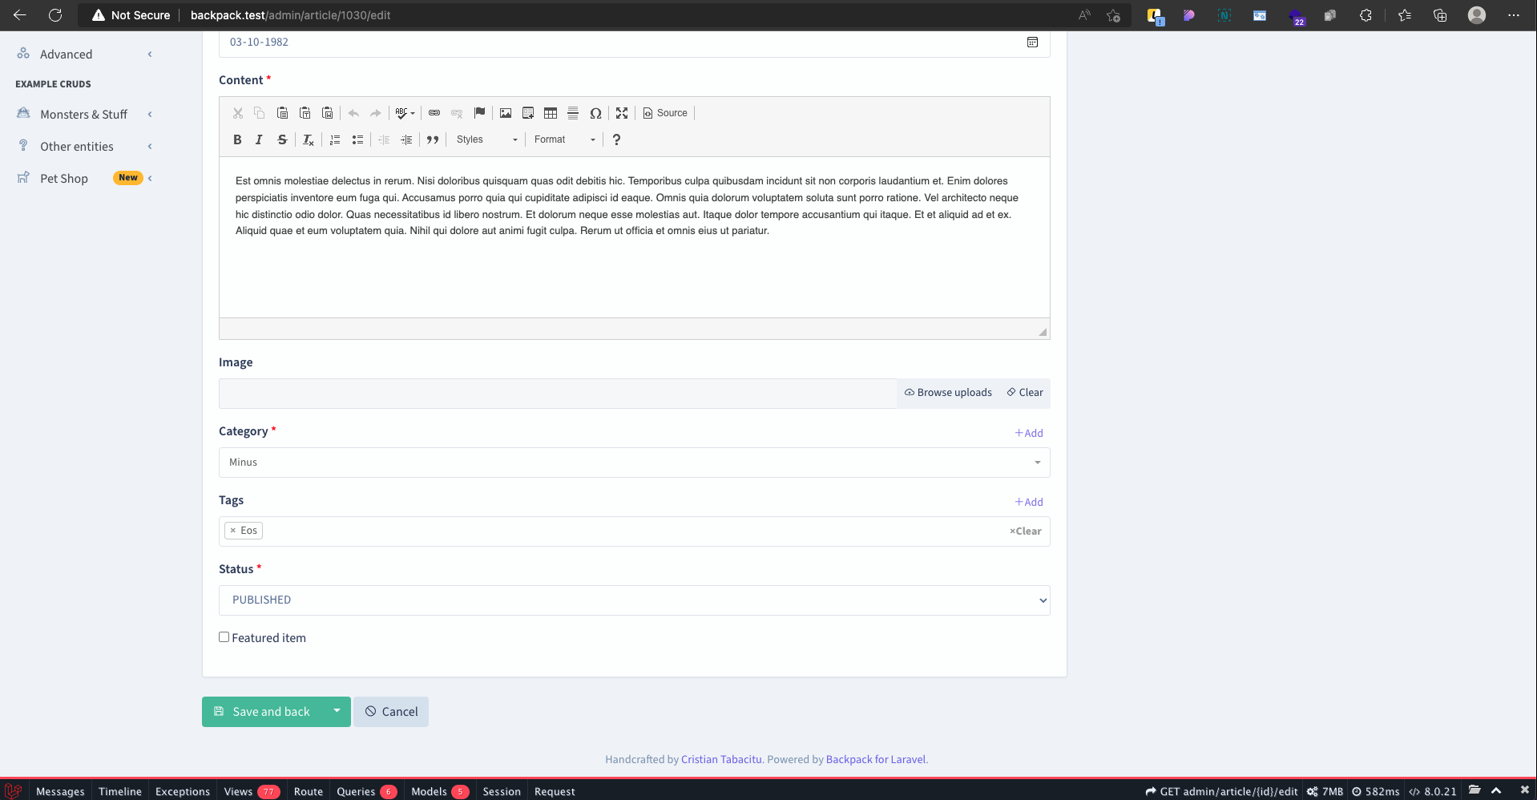Open the Timeline tab in the debugbar
Viewport: 1537px width, 800px height.
click(x=119, y=792)
